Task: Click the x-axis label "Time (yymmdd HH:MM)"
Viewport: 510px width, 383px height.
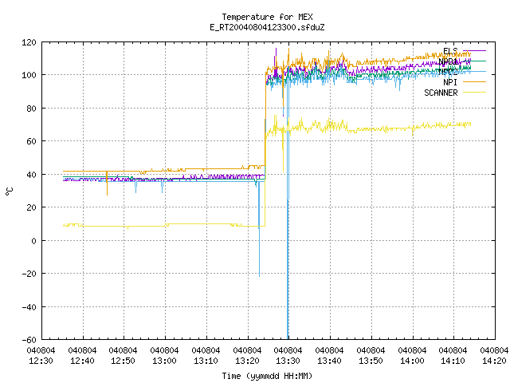Action: (267, 376)
